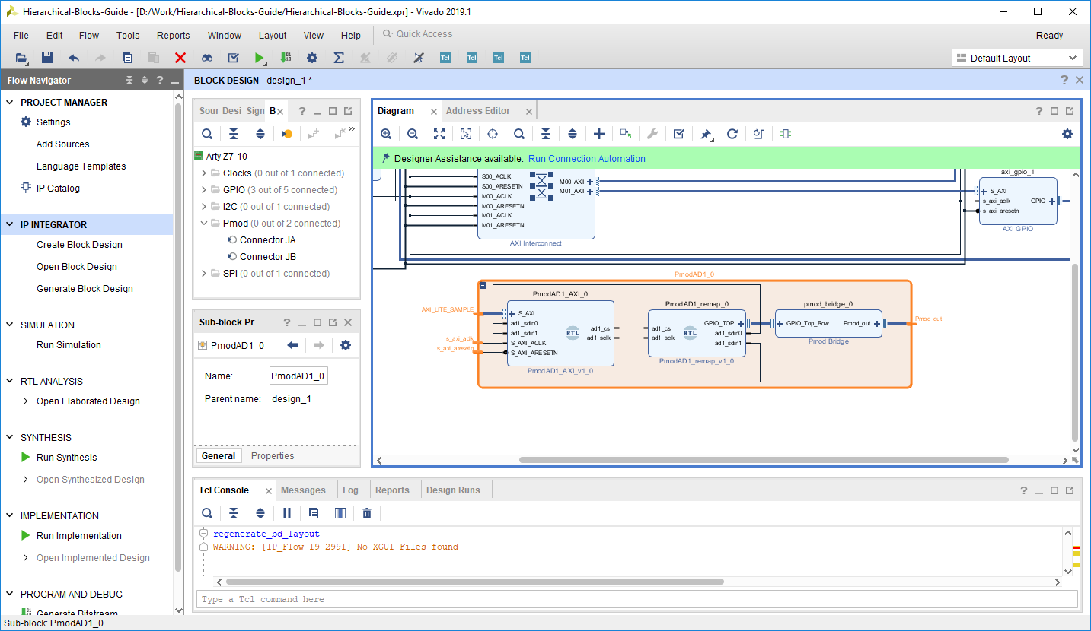Click Zoom In in Diagram toolbar
The width and height of the screenshot is (1091, 631).
(x=386, y=134)
